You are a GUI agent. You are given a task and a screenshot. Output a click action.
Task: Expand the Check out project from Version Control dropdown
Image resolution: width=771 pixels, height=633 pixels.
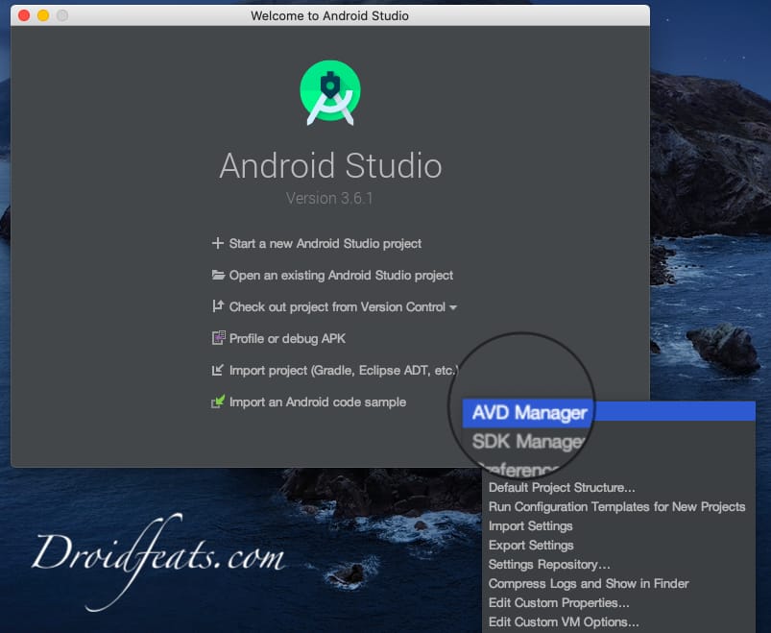451,306
